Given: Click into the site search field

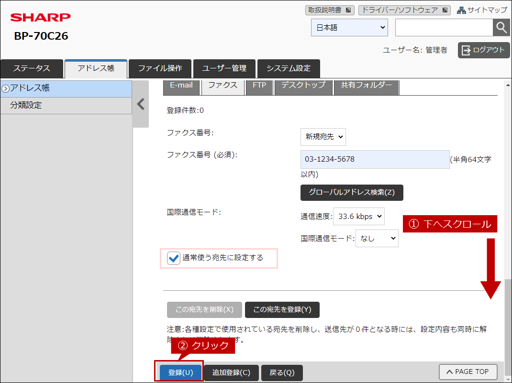Looking at the screenshot, I should point(444,27).
